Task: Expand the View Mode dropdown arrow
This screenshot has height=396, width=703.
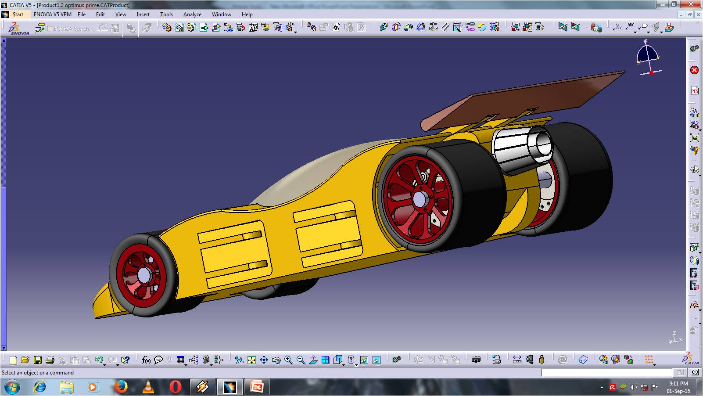Action: coord(356,364)
